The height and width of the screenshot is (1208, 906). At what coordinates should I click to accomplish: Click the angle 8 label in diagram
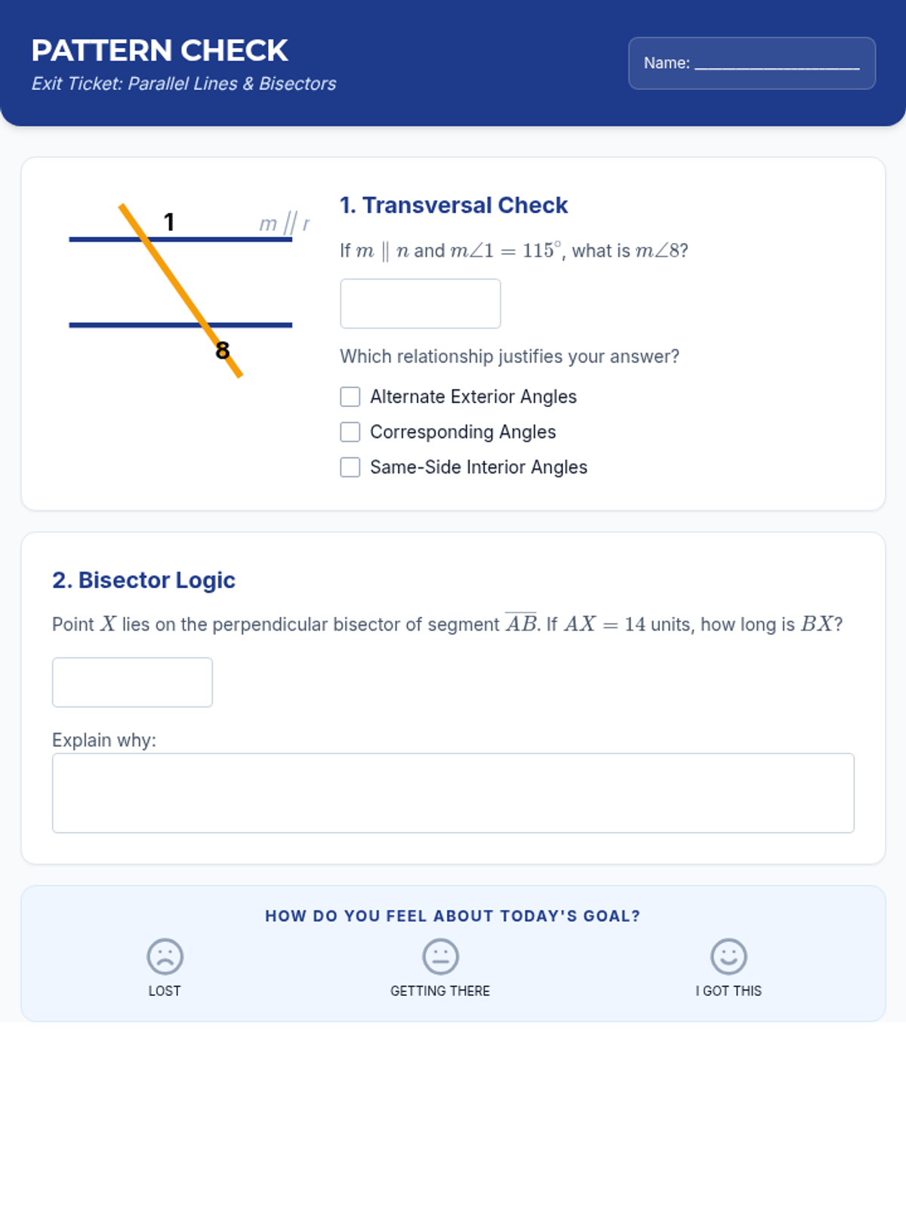[x=222, y=350]
